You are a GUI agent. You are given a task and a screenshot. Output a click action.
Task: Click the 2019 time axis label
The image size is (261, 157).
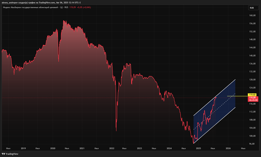click(23, 148)
